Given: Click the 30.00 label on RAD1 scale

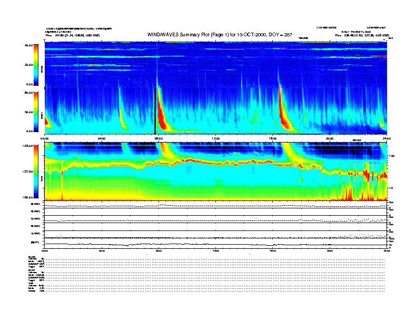Looking at the screenshot, I should click(x=28, y=112).
